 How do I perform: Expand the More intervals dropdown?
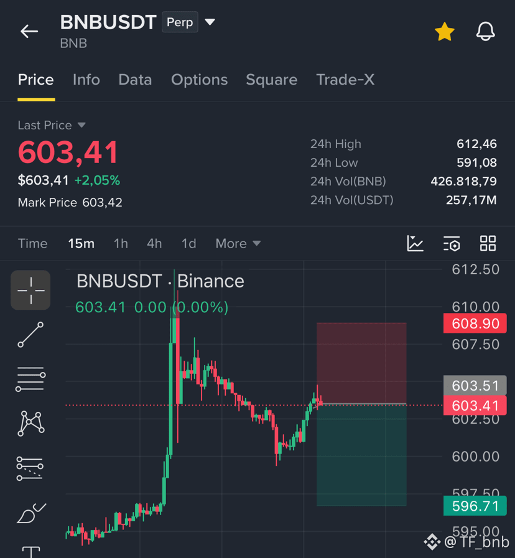point(238,244)
